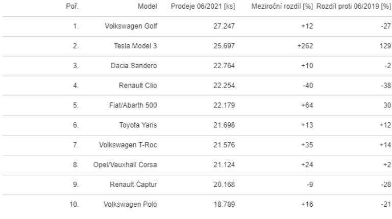This screenshot has width=392, height=219.
Task: Click the Meziroční rozdíl [%] column header
Action: [283, 8]
